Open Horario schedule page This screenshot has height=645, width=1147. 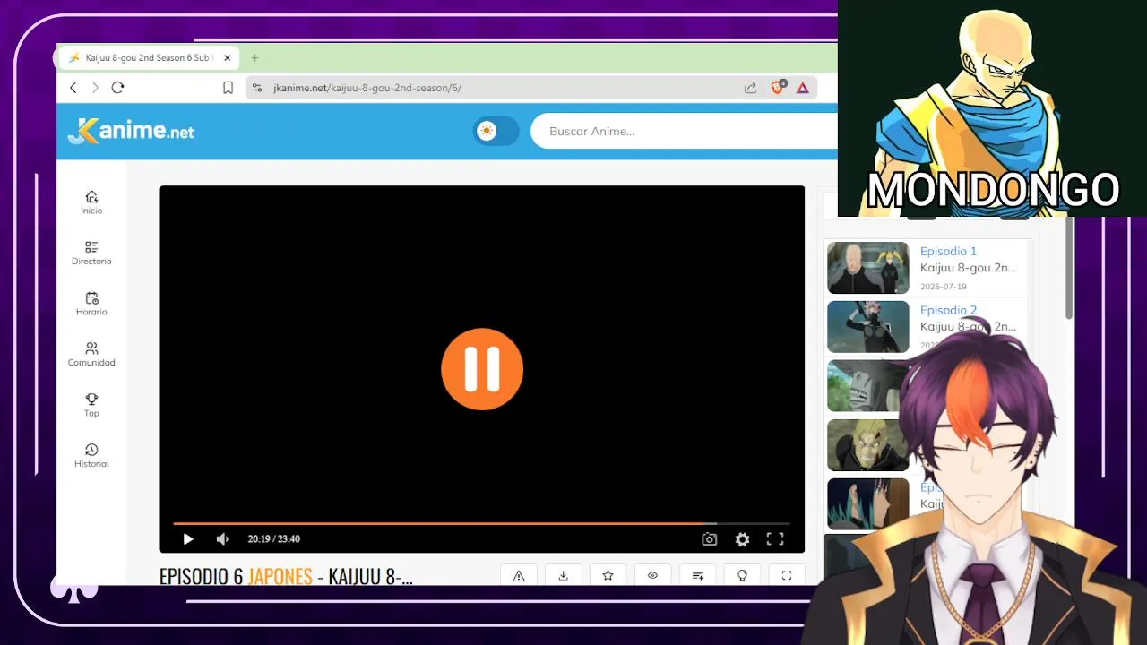click(91, 304)
